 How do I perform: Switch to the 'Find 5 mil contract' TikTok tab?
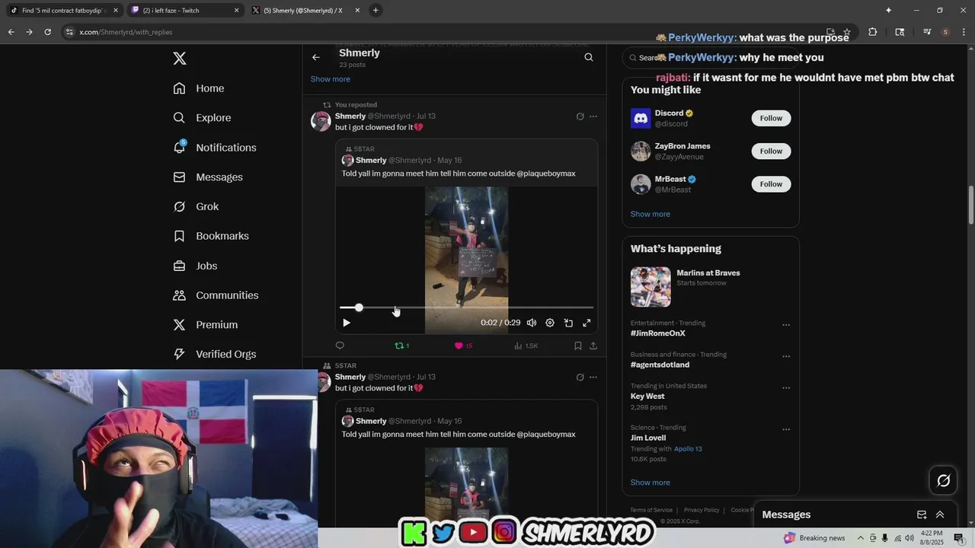63,11
